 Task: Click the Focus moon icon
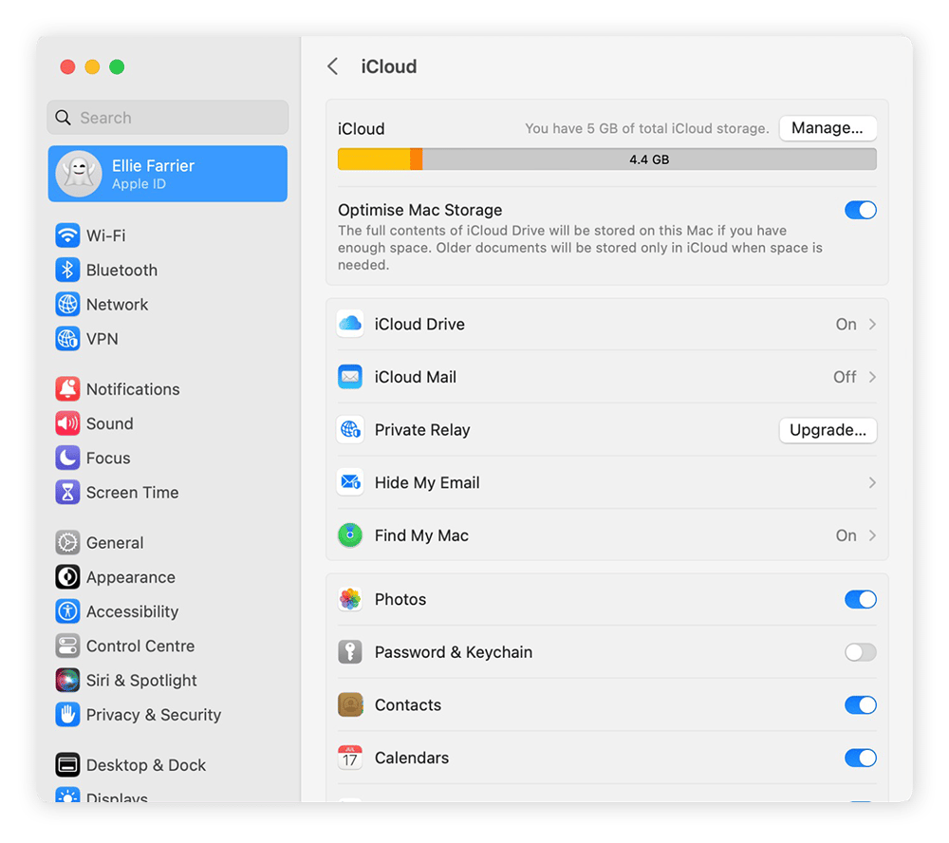click(x=67, y=458)
